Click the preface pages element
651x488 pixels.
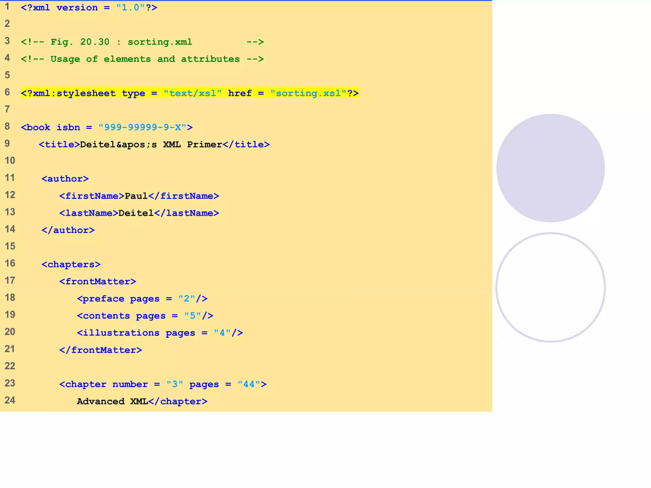click(142, 299)
